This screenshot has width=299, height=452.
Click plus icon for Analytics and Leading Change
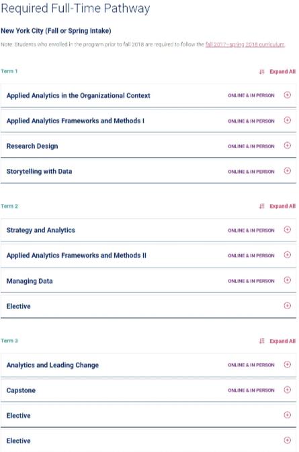[287, 364]
